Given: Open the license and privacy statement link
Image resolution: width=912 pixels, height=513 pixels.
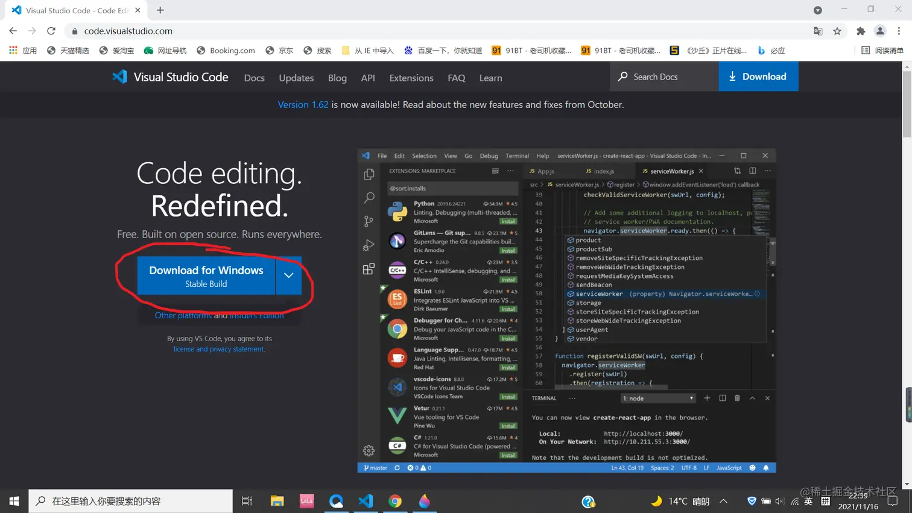Looking at the screenshot, I should pos(219,349).
